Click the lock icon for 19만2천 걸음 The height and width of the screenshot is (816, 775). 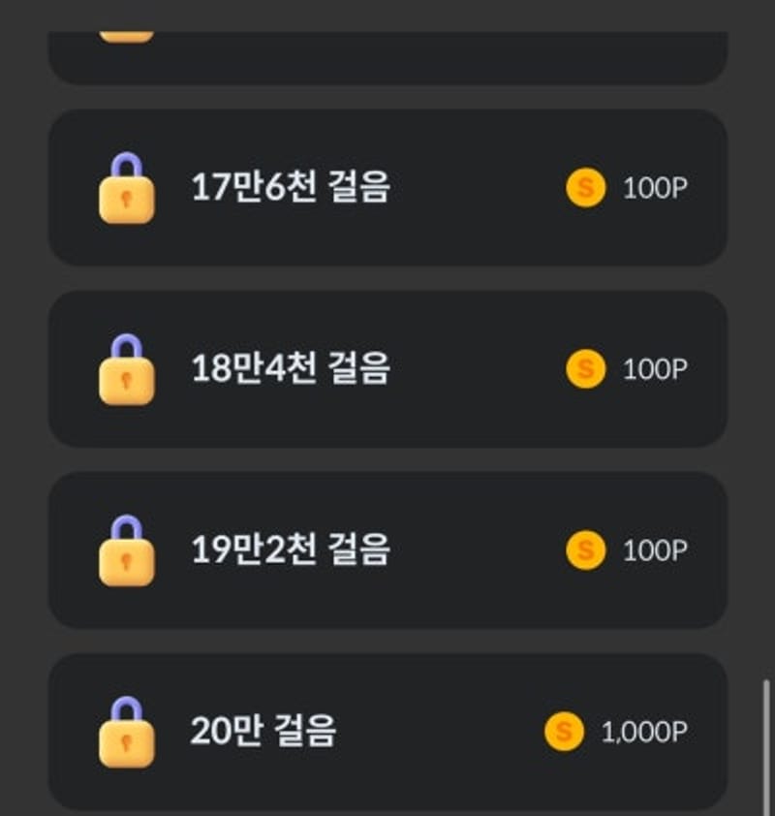point(126,550)
